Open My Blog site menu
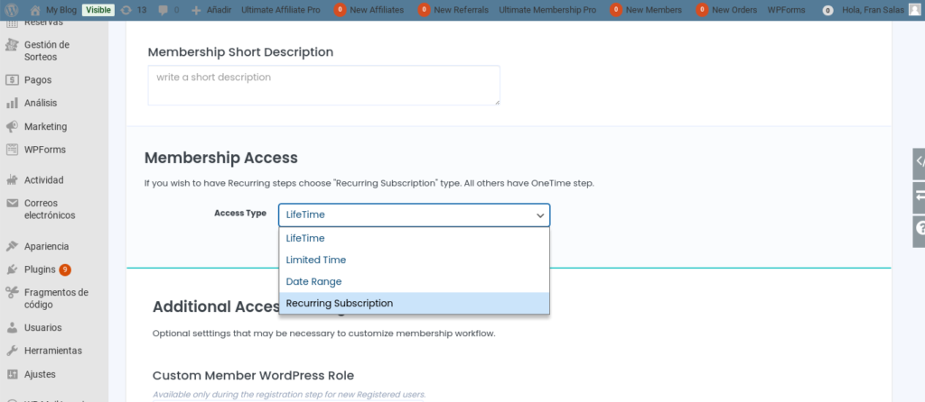925x402 pixels. (53, 10)
